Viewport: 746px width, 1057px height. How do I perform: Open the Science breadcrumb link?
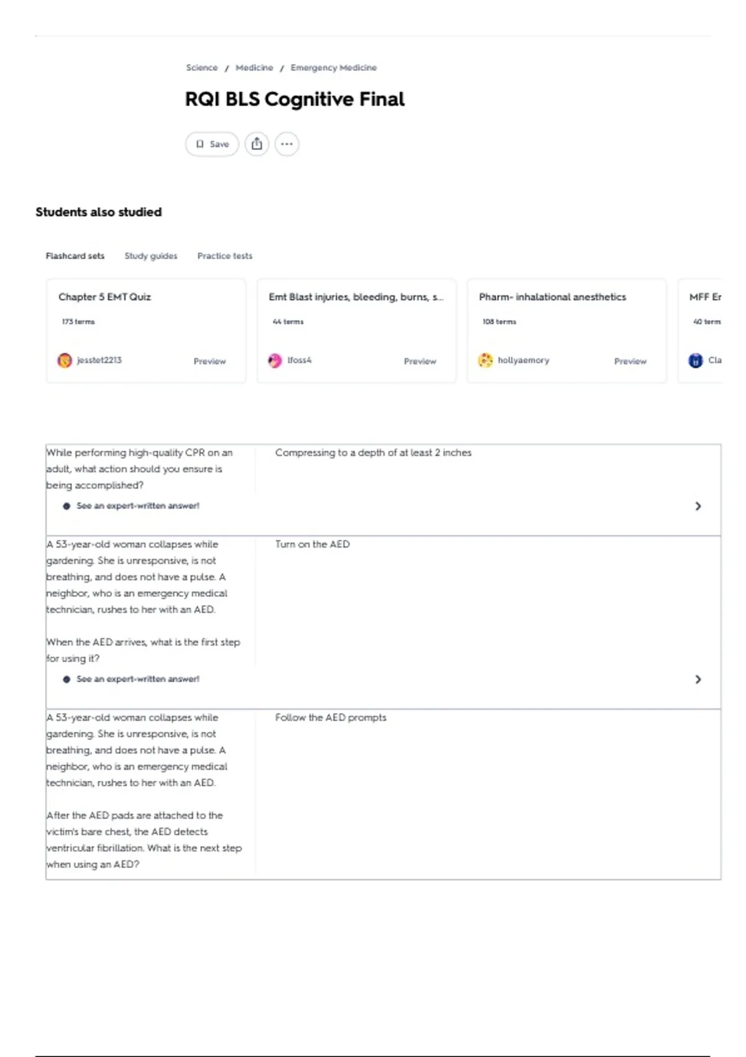[202, 68]
